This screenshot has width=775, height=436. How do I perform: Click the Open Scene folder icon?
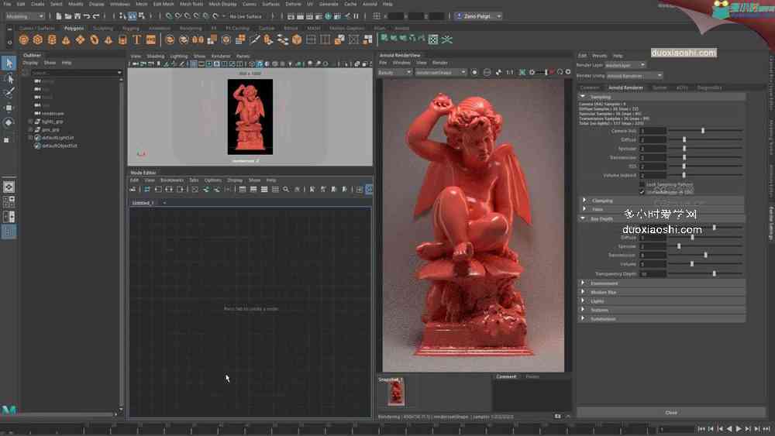[67, 16]
